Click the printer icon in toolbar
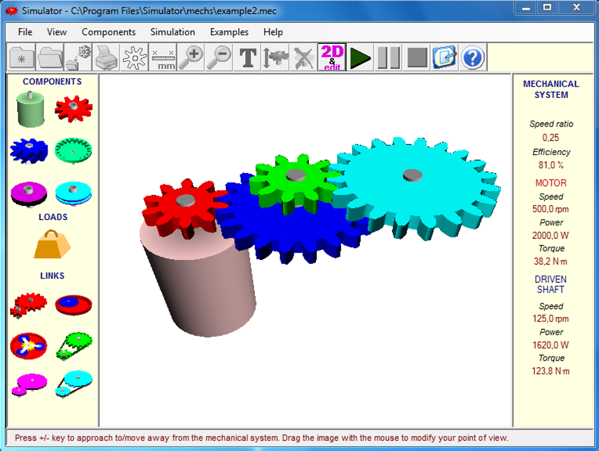Viewport: 599px width, 451px height. tap(107, 57)
